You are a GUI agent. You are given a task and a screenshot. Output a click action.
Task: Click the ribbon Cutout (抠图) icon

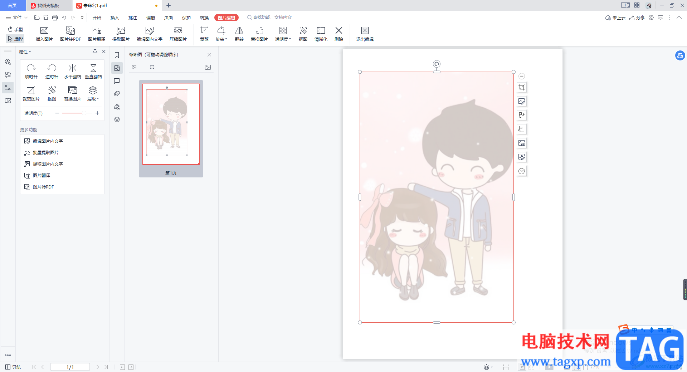[x=303, y=34]
